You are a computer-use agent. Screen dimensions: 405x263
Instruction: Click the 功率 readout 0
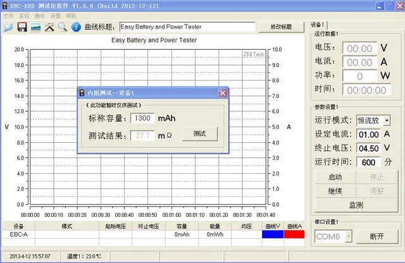point(359,76)
